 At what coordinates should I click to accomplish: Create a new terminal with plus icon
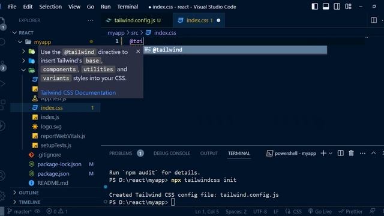click(x=323, y=154)
